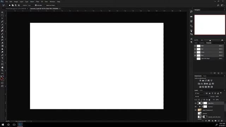Click the Navigator preview thumbnail
The height and width of the screenshot is (127, 226).
click(x=210, y=25)
